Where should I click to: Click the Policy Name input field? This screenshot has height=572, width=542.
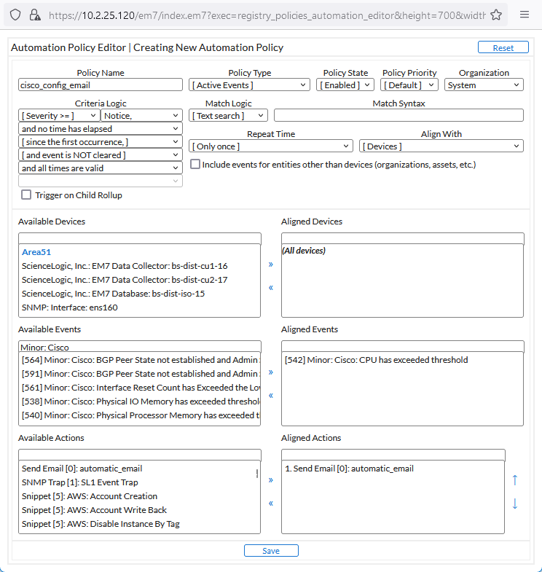pos(101,85)
